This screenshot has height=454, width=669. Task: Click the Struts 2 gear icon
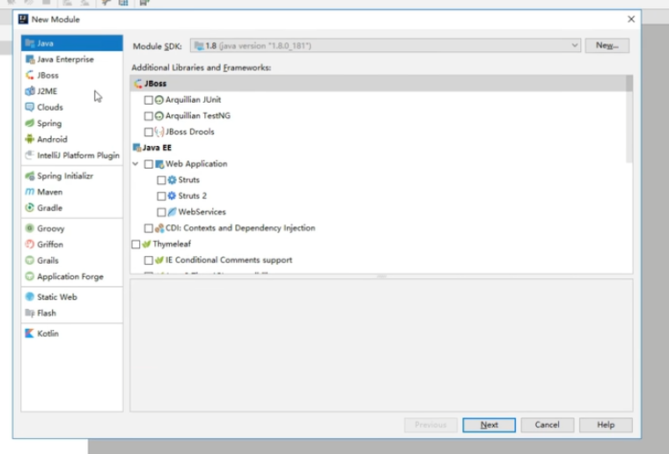172,196
